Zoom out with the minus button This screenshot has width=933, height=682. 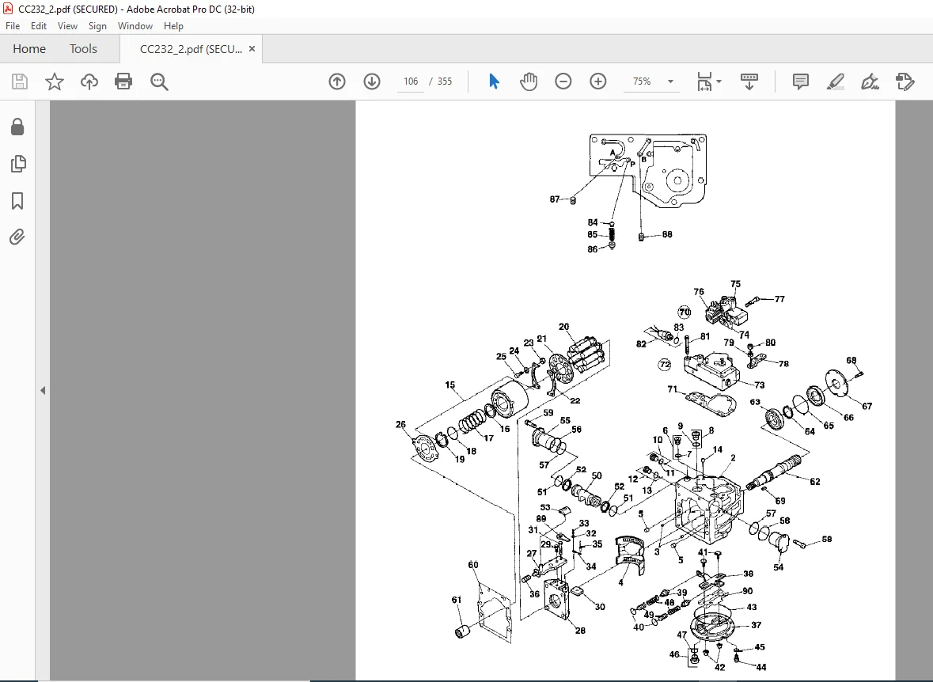[x=563, y=81]
